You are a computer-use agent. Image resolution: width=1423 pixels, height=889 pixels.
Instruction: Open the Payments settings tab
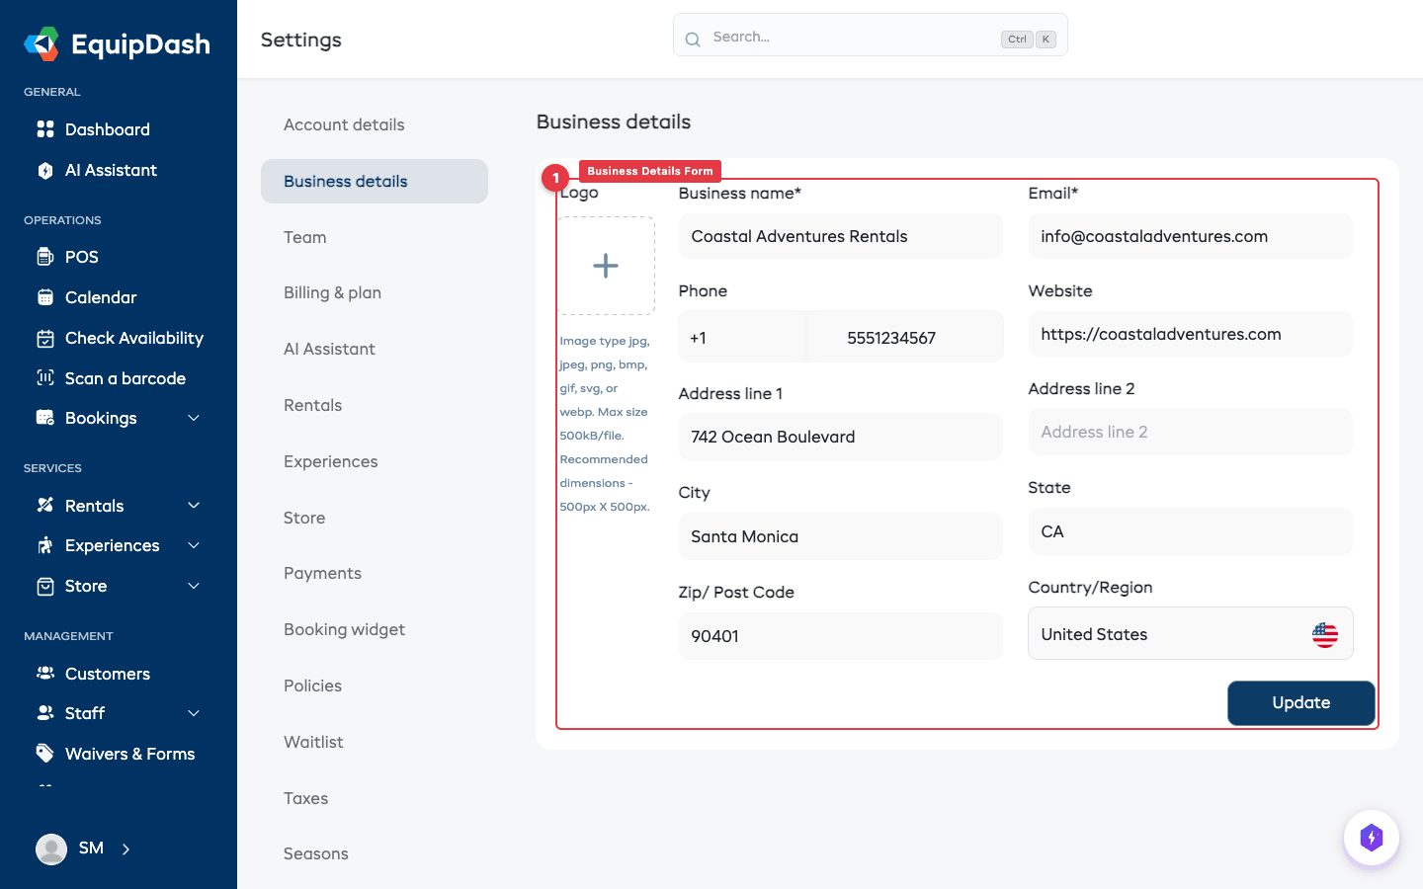tap(322, 573)
